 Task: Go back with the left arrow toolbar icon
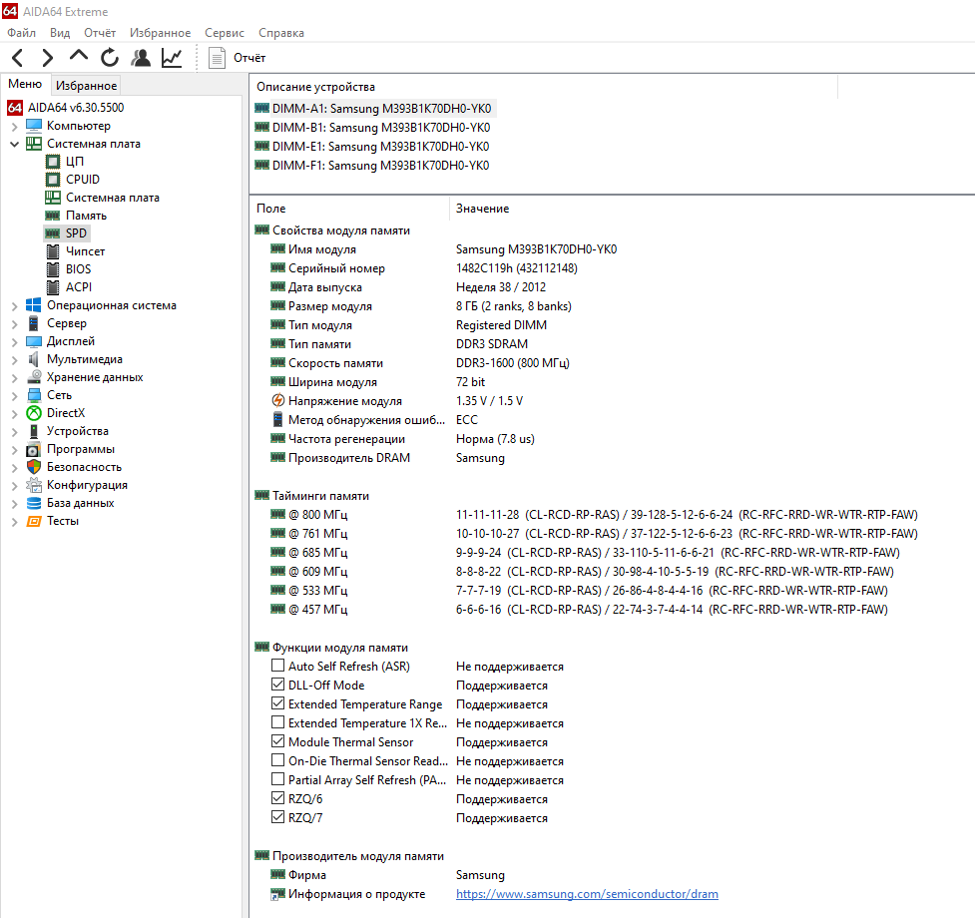(x=17, y=58)
